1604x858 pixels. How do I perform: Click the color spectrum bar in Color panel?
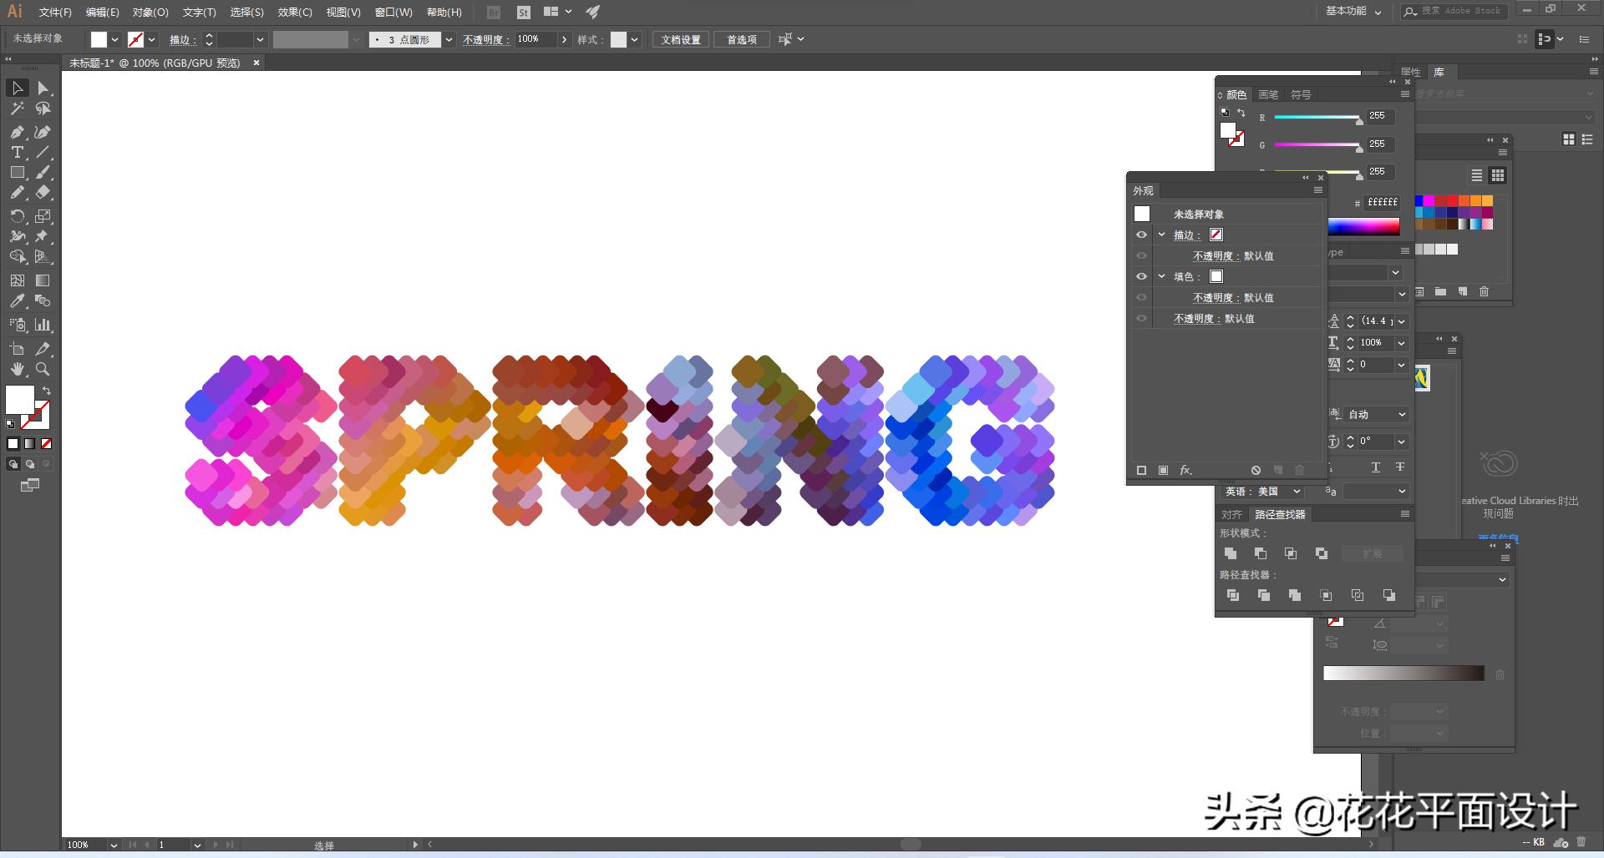pos(1363,226)
